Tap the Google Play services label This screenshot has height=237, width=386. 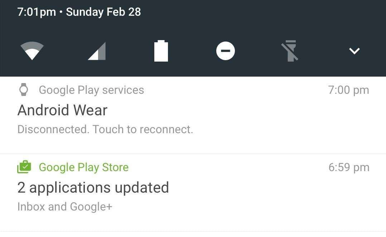coord(91,90)
